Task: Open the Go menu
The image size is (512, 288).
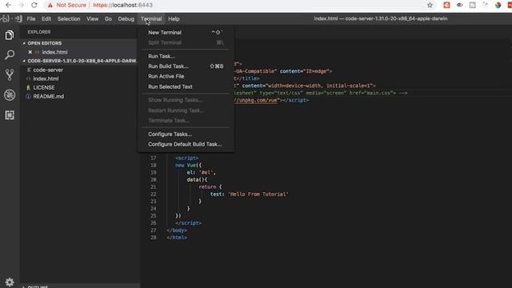Action: click(108, 19)
